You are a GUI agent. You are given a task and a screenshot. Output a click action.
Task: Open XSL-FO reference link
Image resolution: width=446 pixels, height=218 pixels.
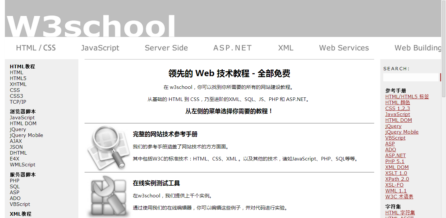pos(394,185)
